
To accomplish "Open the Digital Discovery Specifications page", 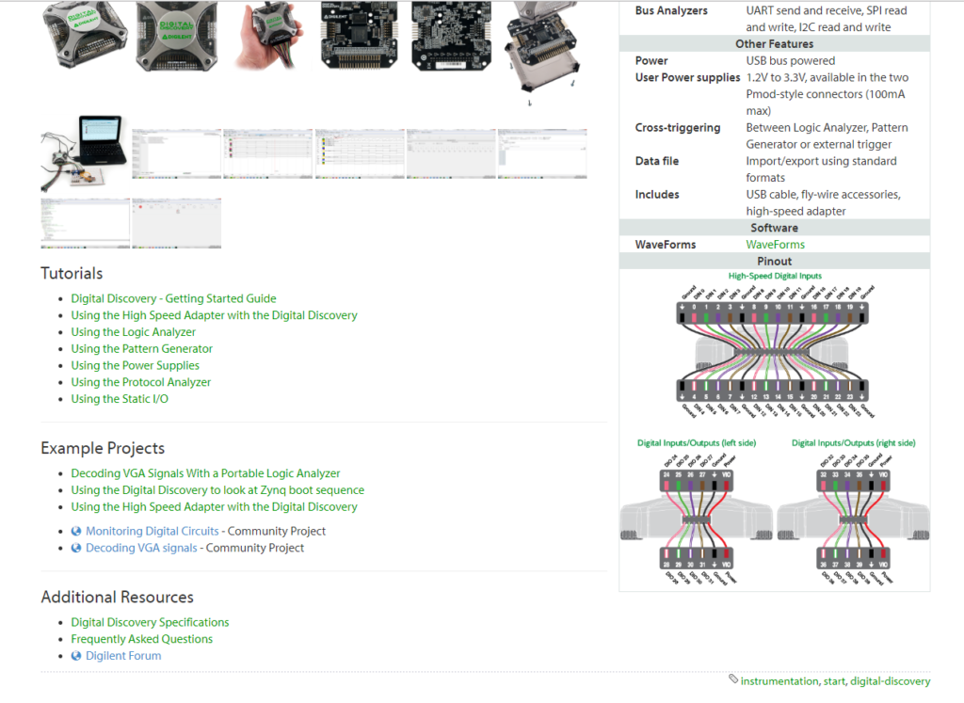I will pyautogui.click(x=150, y=622).
